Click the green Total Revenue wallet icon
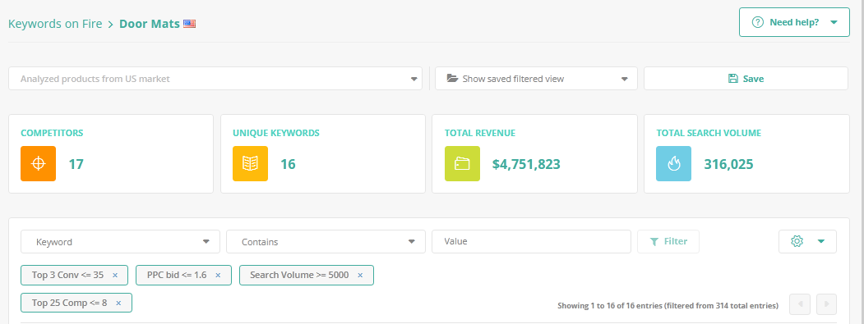The height and width of the screenshot is (324, 864). click(x=462, y=163)
